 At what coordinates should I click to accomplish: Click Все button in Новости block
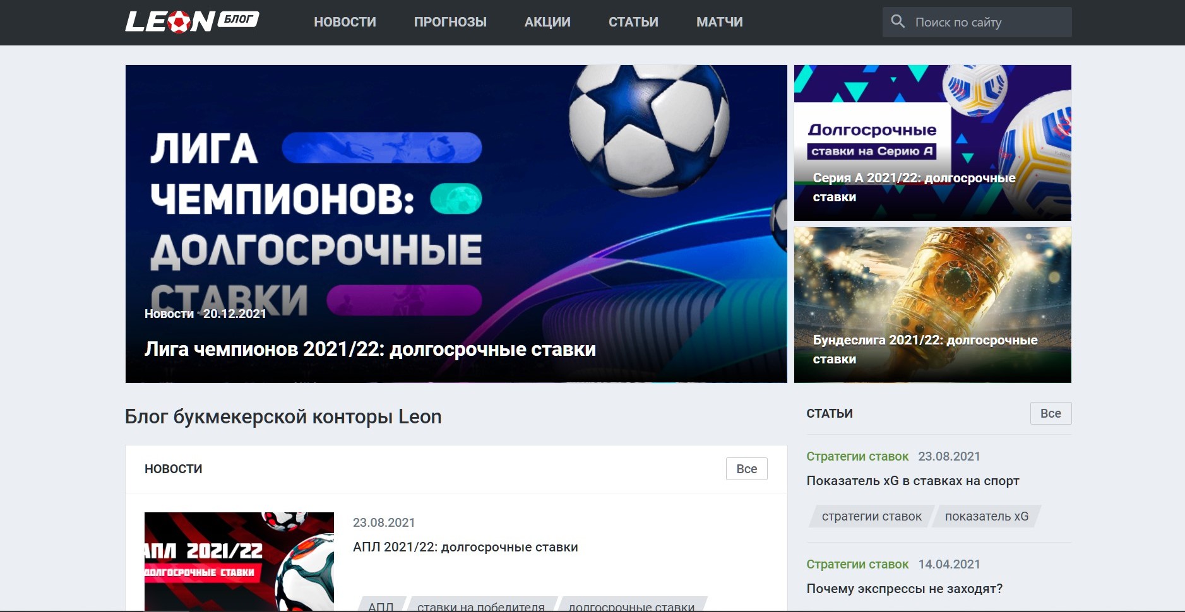746,469
